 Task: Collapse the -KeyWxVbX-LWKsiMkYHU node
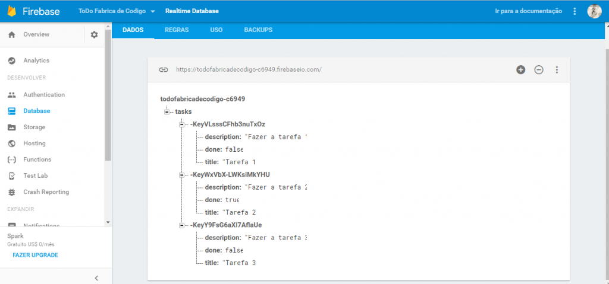[x=182, y=175]
